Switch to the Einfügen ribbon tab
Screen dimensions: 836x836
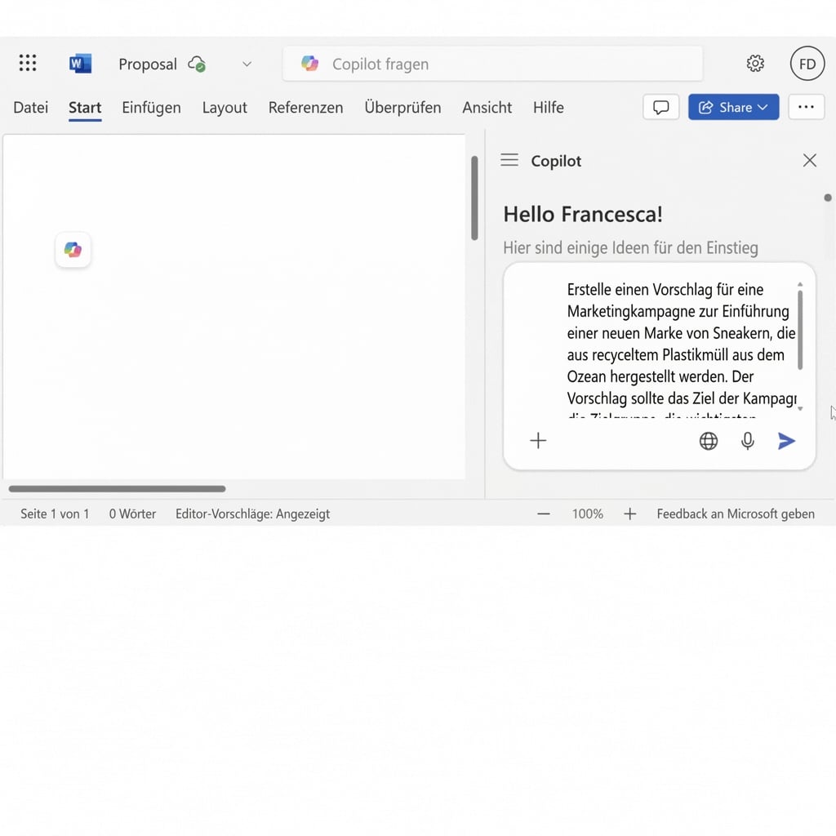pos(151,107)
